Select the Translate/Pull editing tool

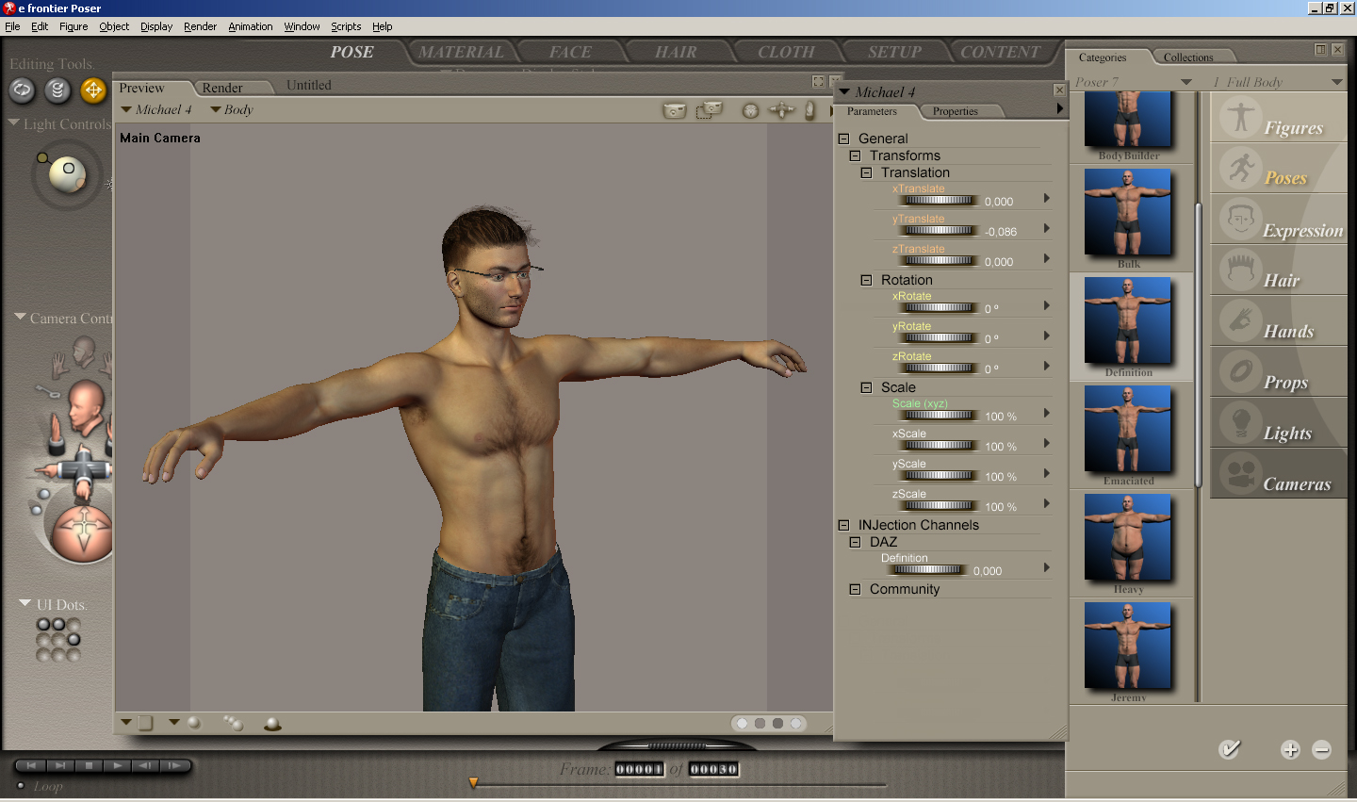[x=93, y=90]
